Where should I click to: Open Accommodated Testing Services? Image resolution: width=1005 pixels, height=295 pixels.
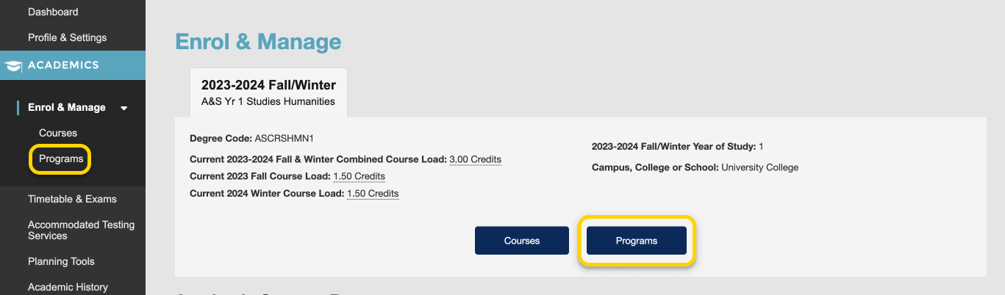pos(81,230)
